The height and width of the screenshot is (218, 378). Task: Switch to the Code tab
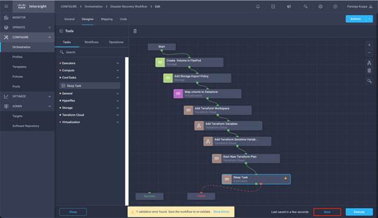124,19
